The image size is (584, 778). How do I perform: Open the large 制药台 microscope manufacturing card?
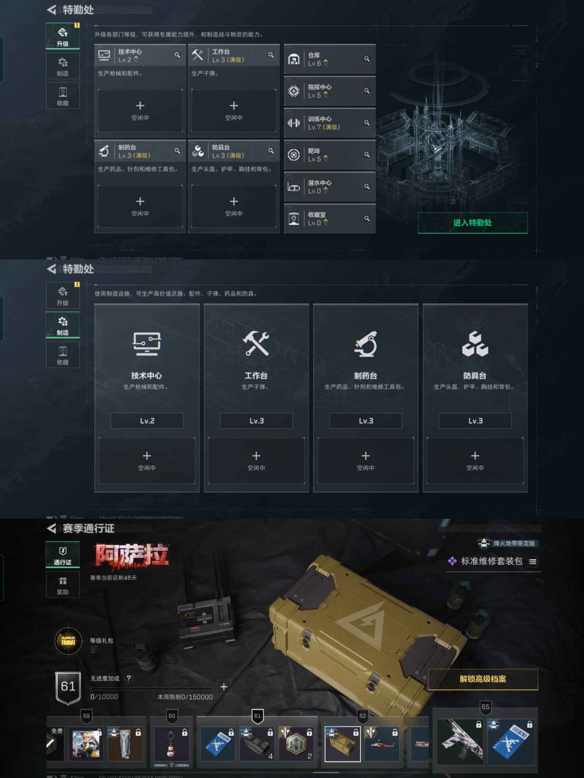tap(365, 398)
